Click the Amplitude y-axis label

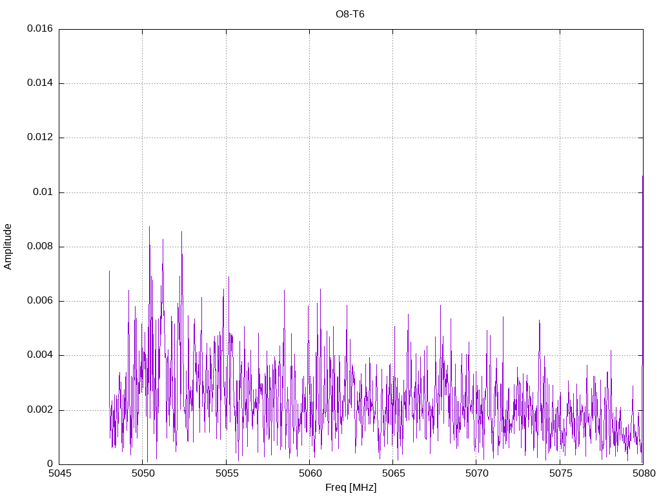coord(8,247)
